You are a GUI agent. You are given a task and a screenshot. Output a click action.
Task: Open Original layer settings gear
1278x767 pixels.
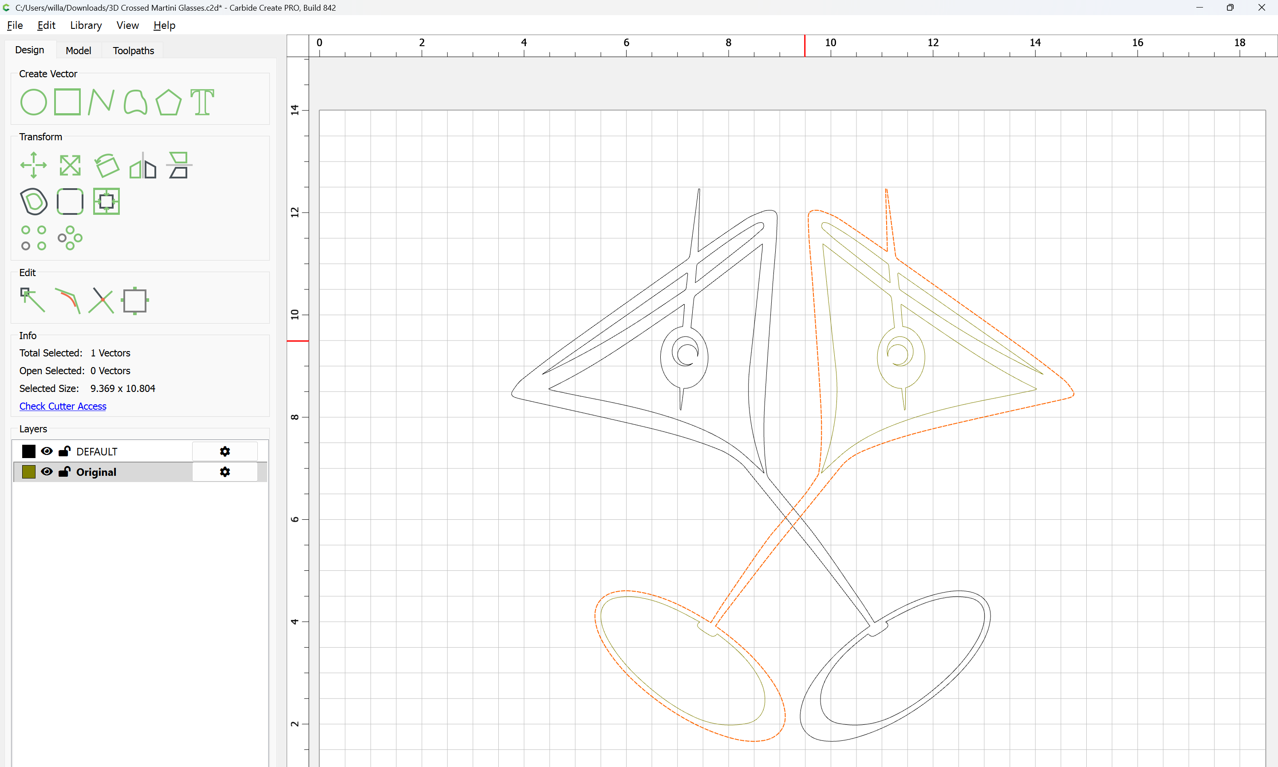225,472
